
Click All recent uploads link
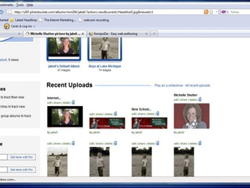[x=198, y=86]
